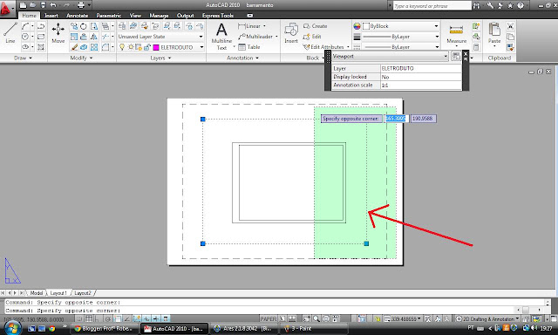Switch to the Layout2 tab
Screen dimensions: 558x335
(83, 293)
